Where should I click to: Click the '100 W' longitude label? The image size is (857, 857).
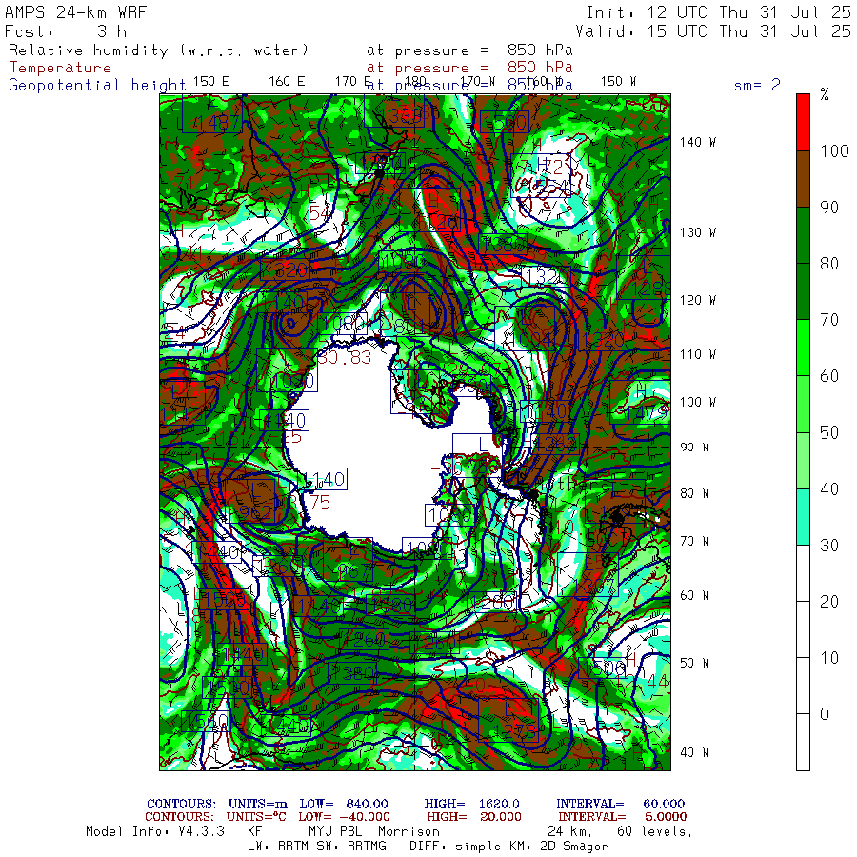(698, 402)
